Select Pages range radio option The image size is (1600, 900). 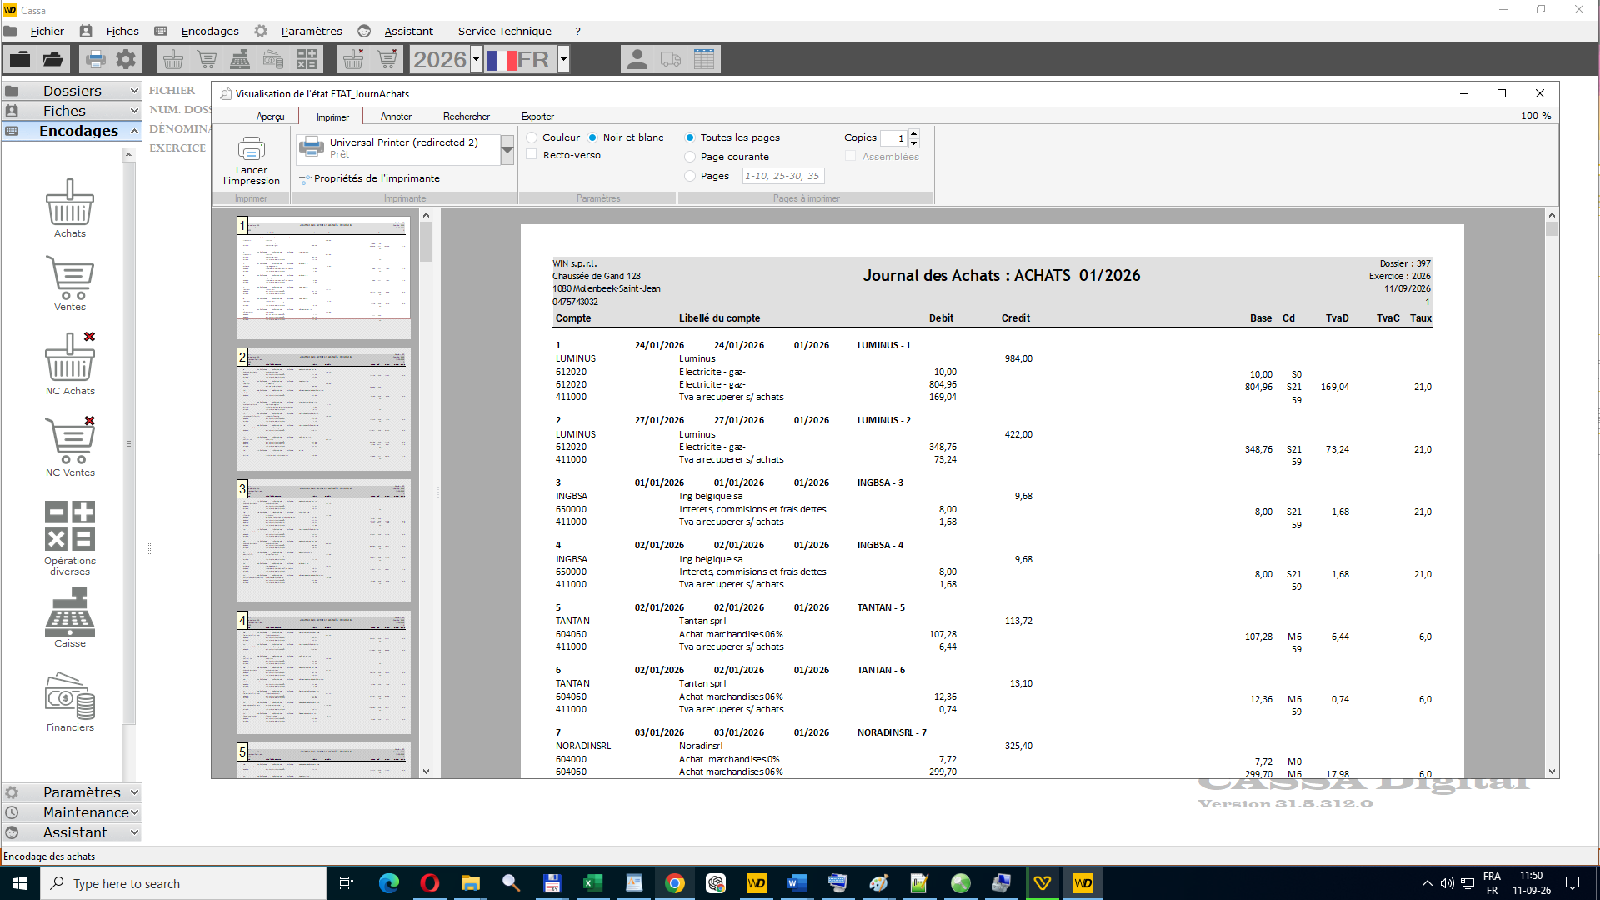(x=690, y=176)
